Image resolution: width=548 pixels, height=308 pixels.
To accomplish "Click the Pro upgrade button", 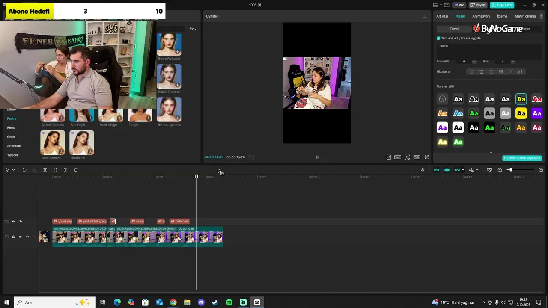I will point(459,5).
